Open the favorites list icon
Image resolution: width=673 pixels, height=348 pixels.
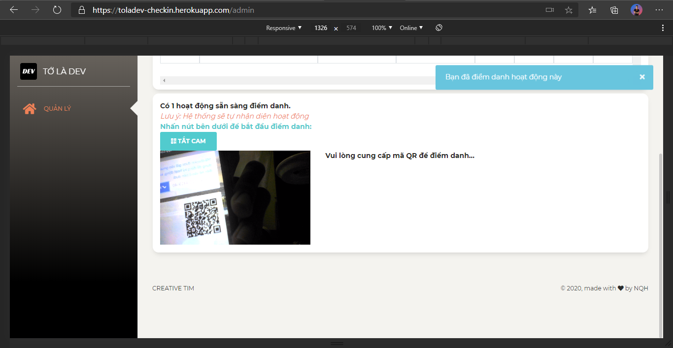click(x=593, y=10)
